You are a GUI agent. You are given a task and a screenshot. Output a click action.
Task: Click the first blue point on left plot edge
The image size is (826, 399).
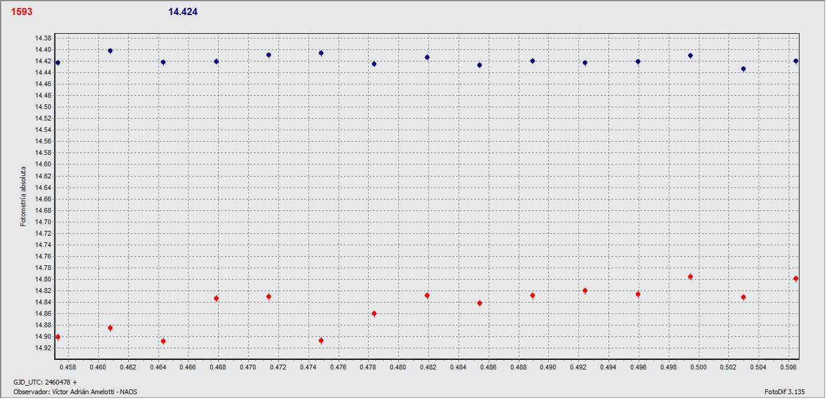coord(58,63)
